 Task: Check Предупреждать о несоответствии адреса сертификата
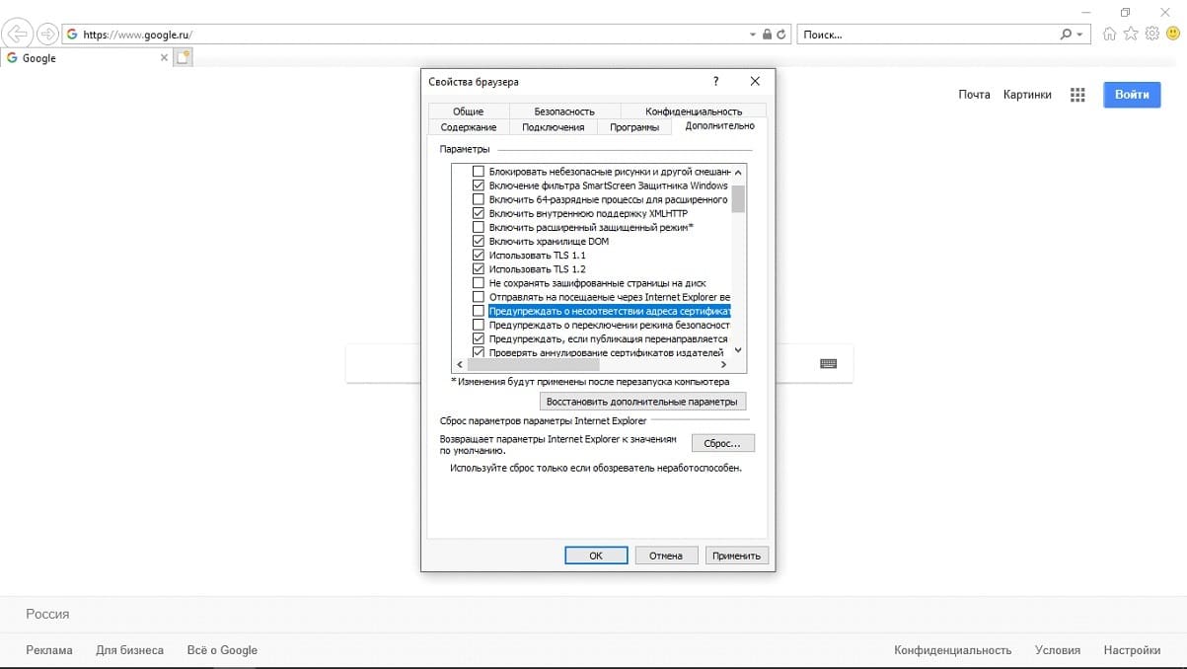pos(480,311)
